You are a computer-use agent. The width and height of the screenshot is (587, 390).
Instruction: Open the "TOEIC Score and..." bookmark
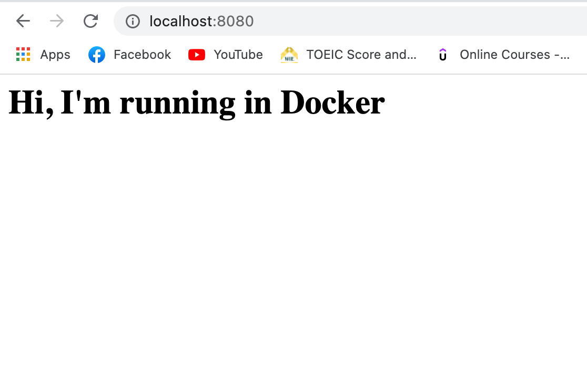(361, 55)
